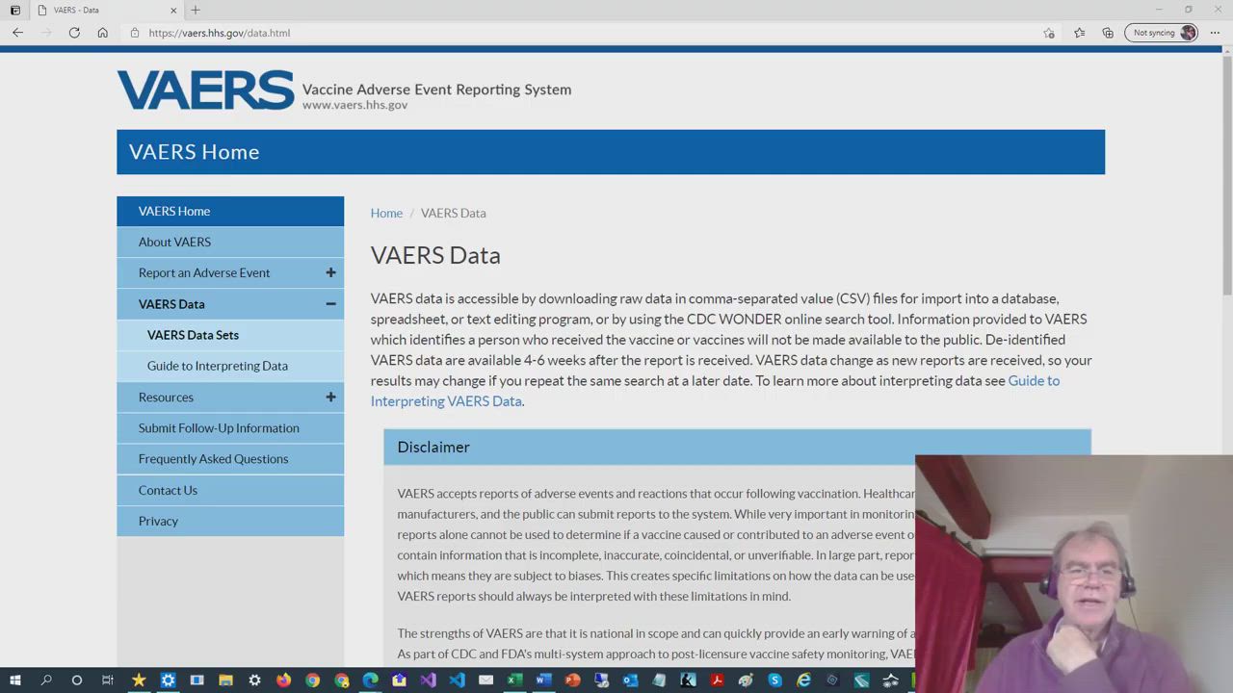
Task: Open a new browser tab
Action: 196,10
